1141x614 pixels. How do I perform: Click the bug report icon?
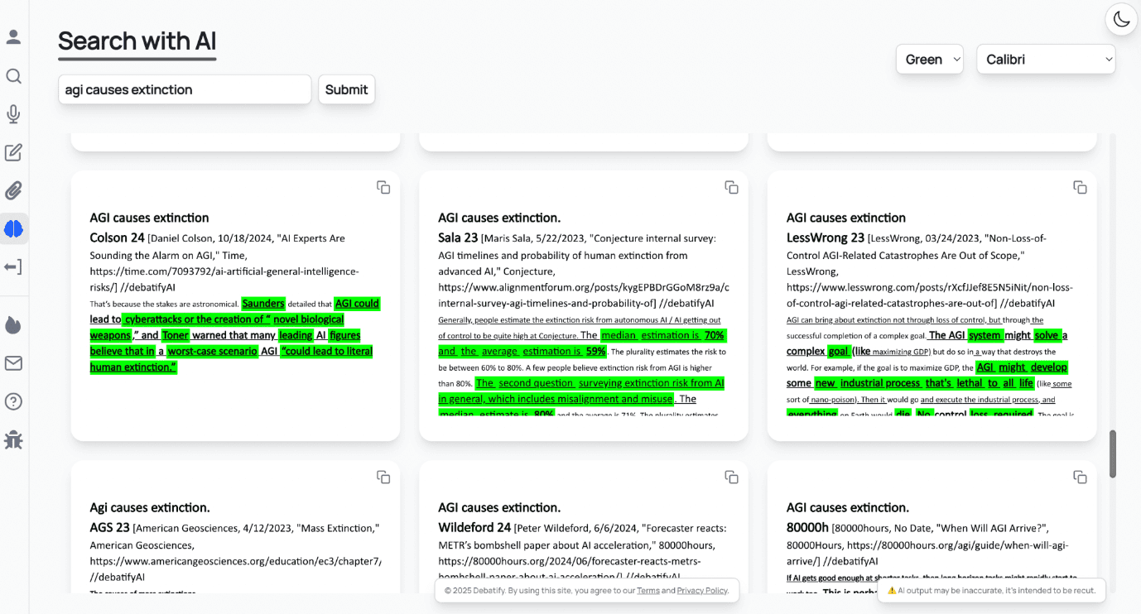tap(13, 439)
